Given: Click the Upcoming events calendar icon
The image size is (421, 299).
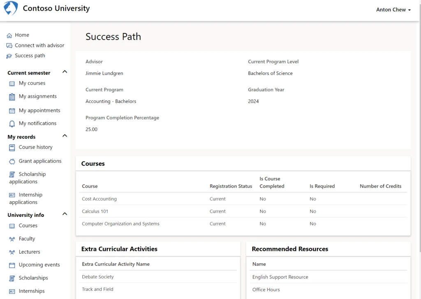Looking at the screenshot, I should click(x=12, y=265).
